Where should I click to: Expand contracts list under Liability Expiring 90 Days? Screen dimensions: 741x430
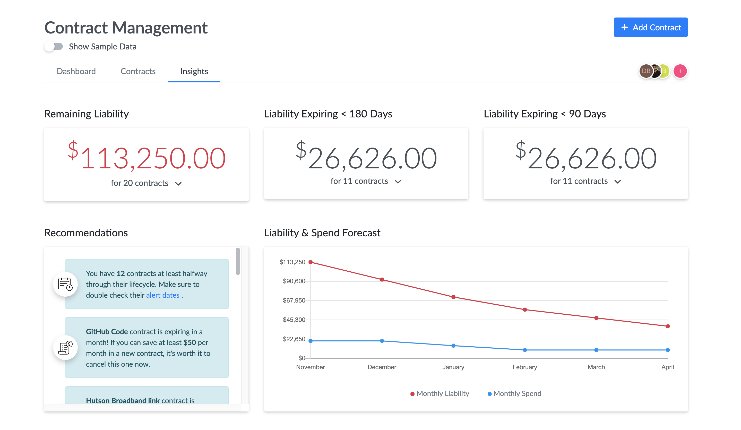point(617,182)
